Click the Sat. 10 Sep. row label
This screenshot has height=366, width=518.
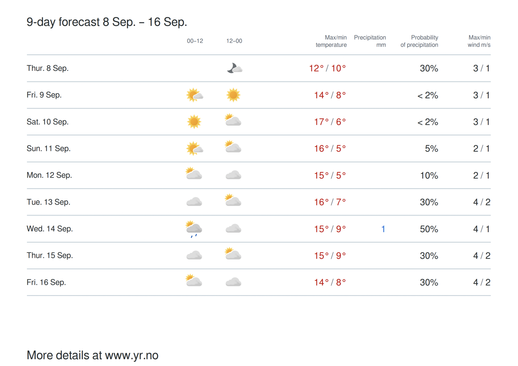pos(47,122)
